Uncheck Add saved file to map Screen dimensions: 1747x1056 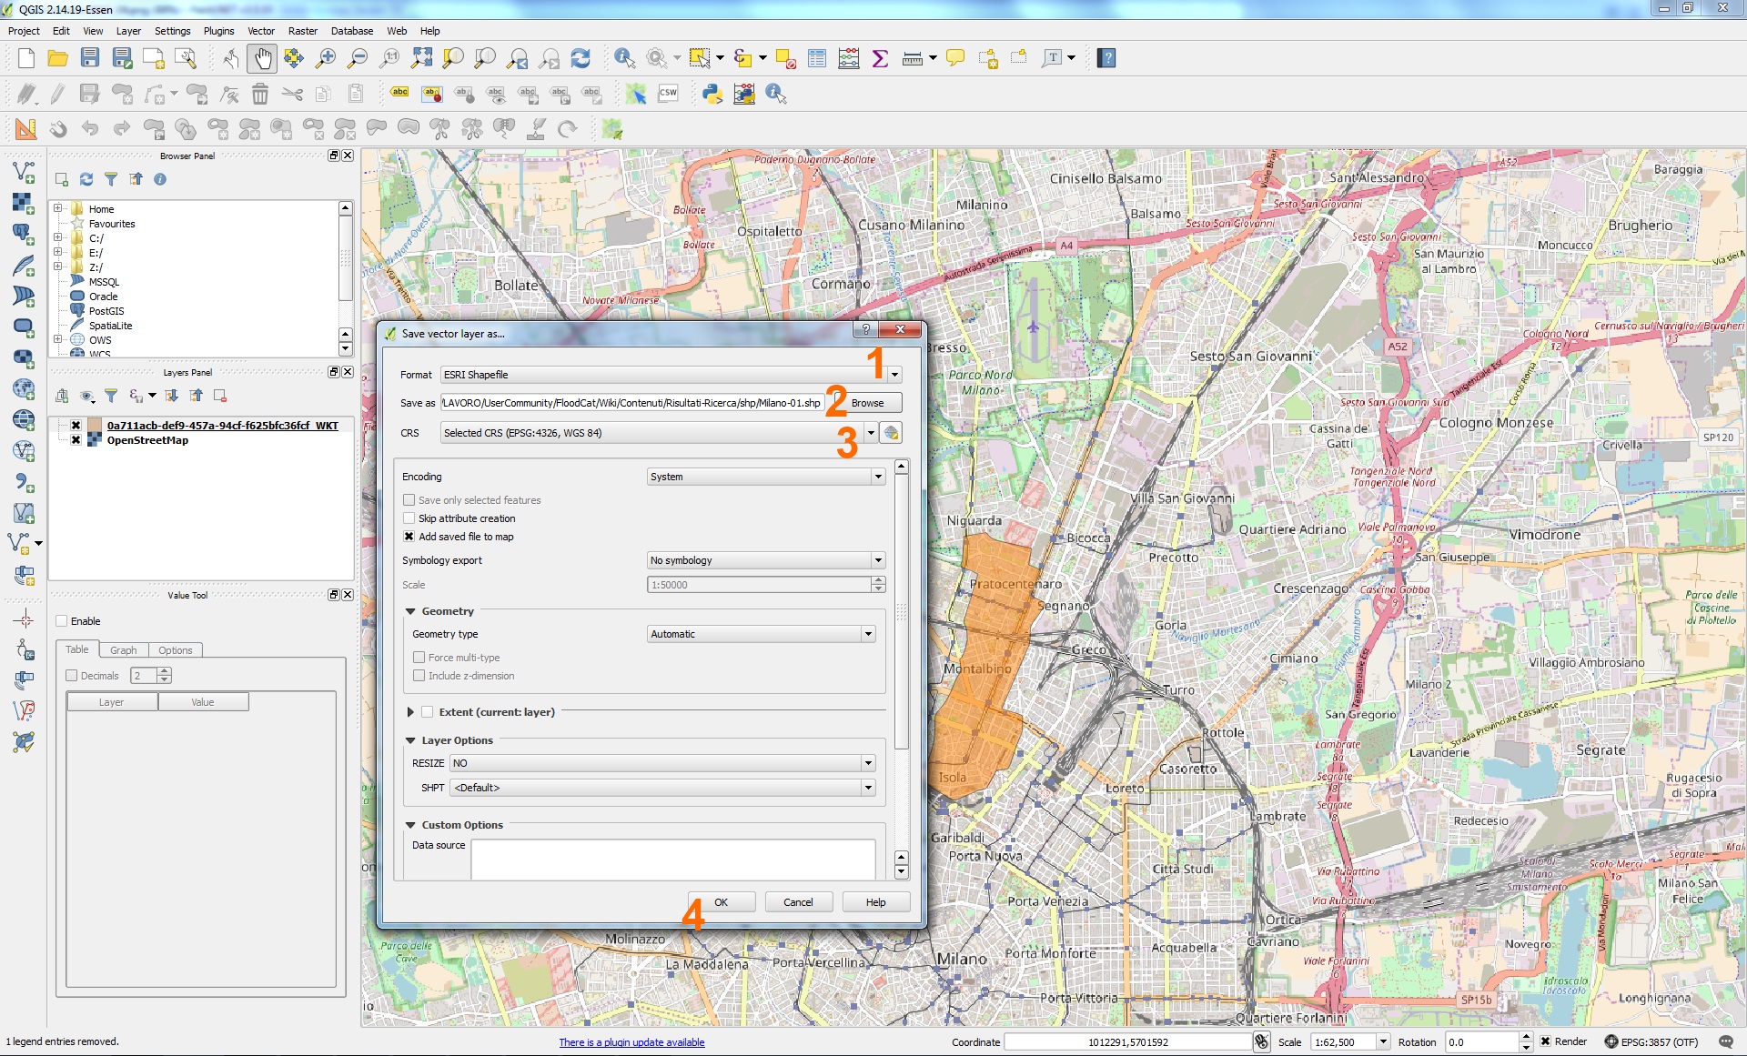[409, 537]
